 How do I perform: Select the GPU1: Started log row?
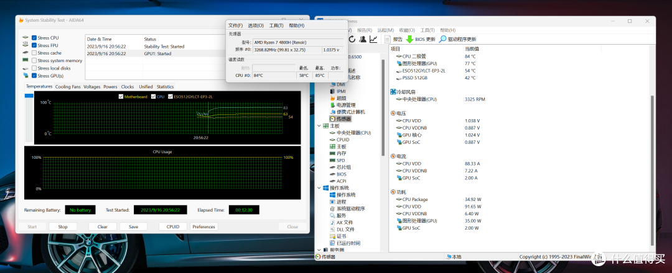pyautogui.click(x=155, y=54)
